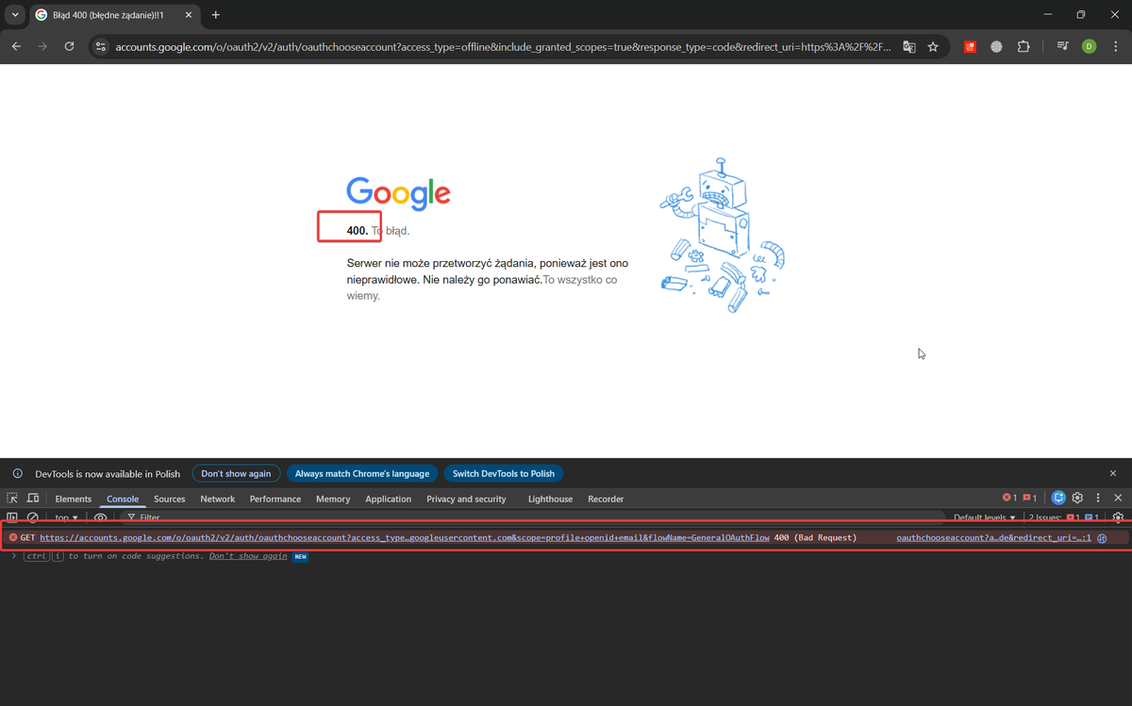Activate the inspect element picker
Image resolution: width=1132 pixels, height=706 pixels.
click(x=12, y=498)
